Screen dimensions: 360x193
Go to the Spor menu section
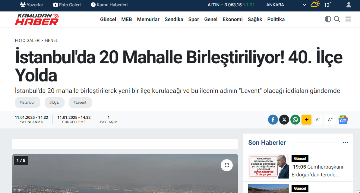[x=194, y=20]
